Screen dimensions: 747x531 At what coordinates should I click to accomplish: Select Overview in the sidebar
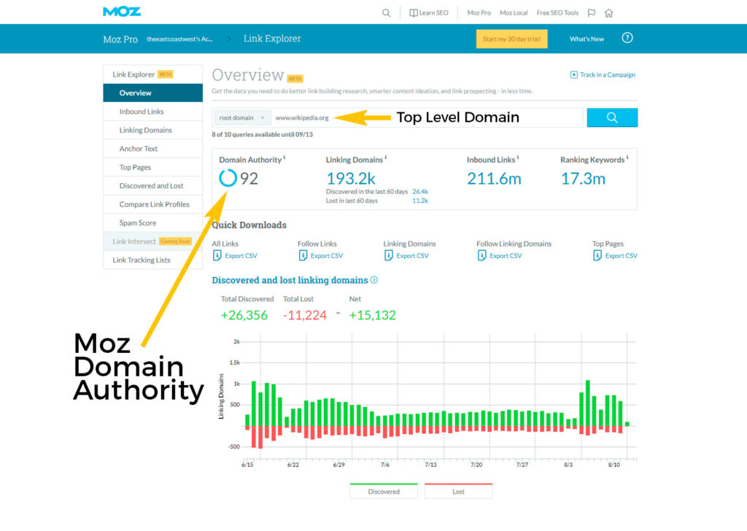[153, 93]
